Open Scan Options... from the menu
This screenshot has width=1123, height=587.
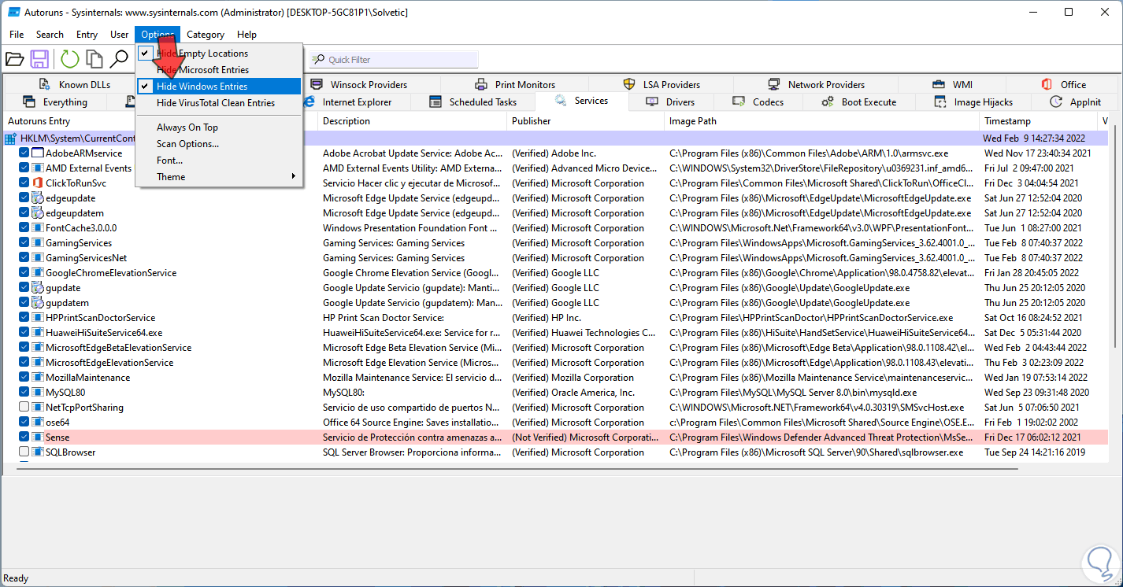tap(218, 144)
